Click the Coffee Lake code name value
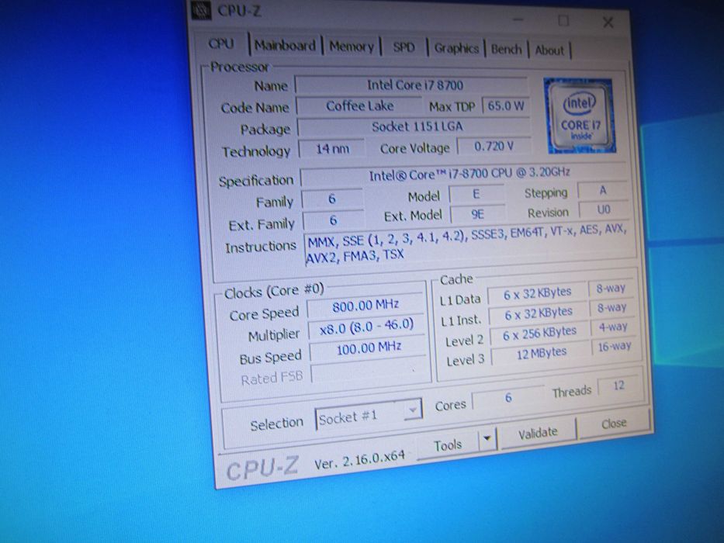Screen dimensions: 724x543 click(360, 106)
